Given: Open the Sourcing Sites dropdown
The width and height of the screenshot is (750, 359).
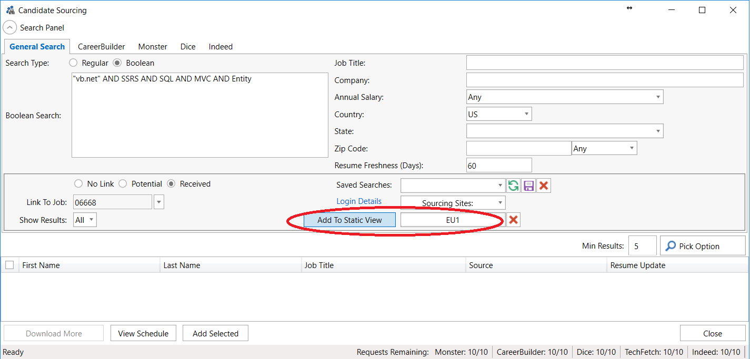Looking at the screenshot, I should click(453, 203).
